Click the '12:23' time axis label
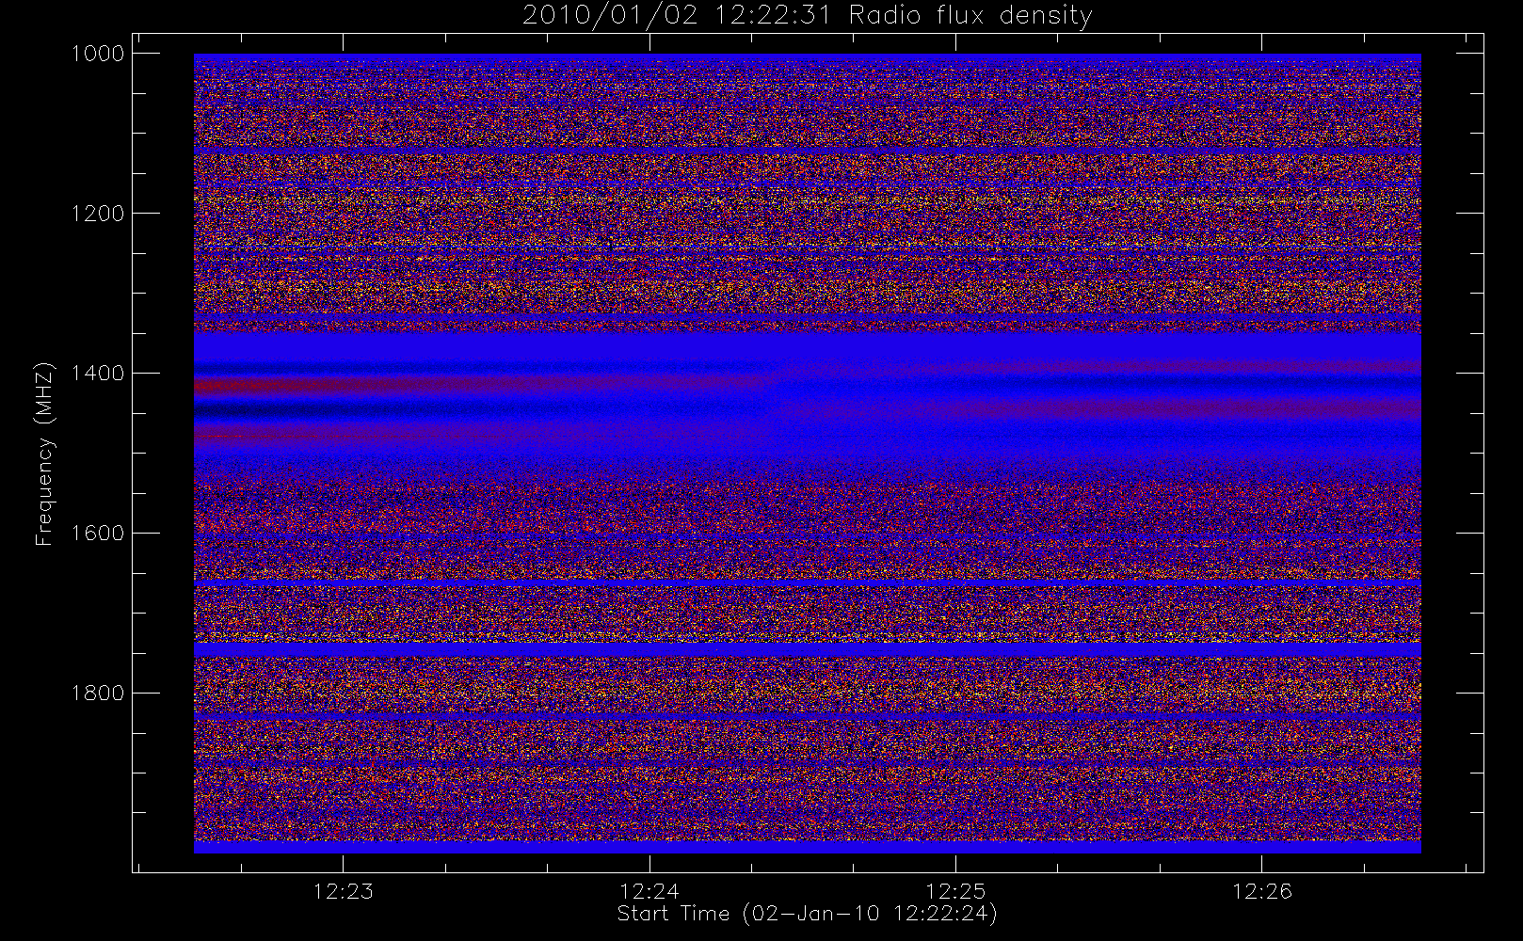The image size is (1523, 941). coord(344,891)
